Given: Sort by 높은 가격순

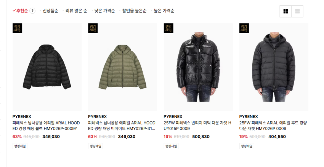Looking at the screenshot, I should coord(164,11).
